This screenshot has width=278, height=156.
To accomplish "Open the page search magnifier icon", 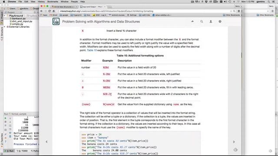I will point(202,21).
